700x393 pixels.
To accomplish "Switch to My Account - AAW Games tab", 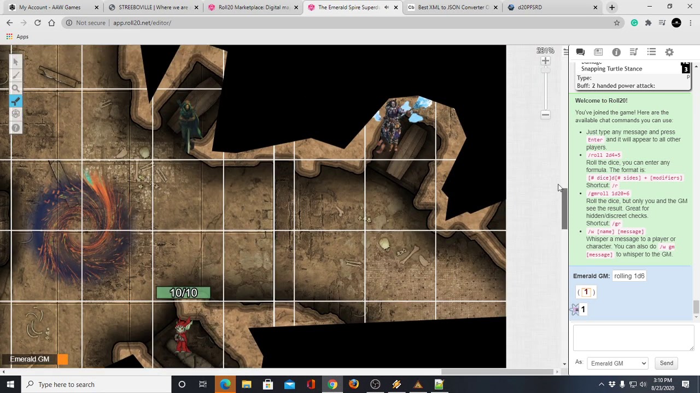I will 53,7.
